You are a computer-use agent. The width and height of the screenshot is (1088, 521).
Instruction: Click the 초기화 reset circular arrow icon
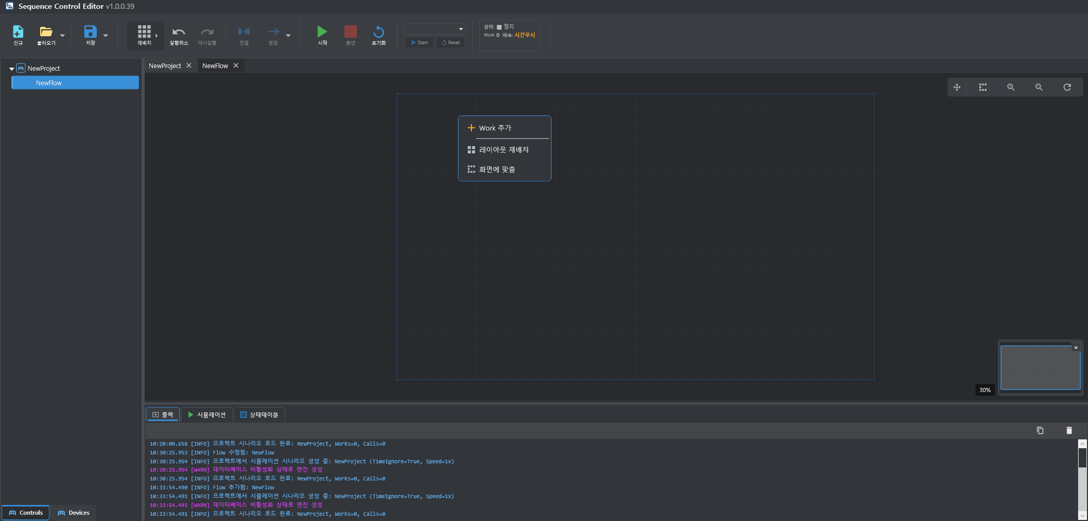379,32
